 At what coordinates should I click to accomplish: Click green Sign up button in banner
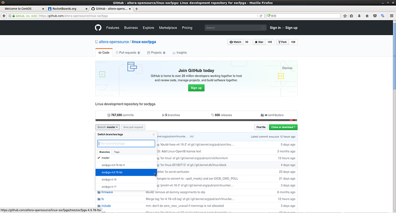[196, 88]
